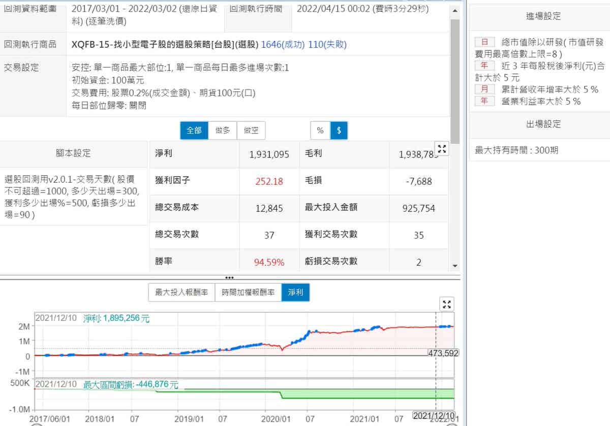Click the vertical scrollbar thumb of the report
The width and height of the screenshot is (610, 426).
click(x=455, y=81)
